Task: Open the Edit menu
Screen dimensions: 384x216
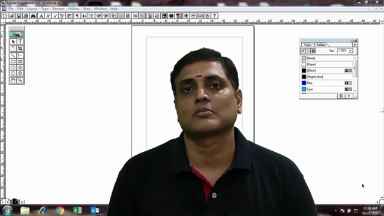Action: point(20,9)
